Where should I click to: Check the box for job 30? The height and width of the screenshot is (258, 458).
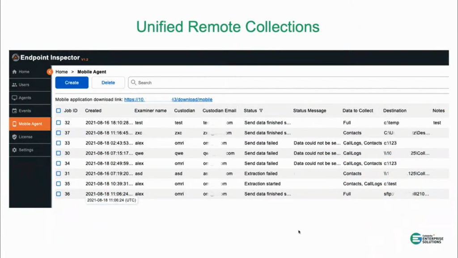click(x=59, y=153)
